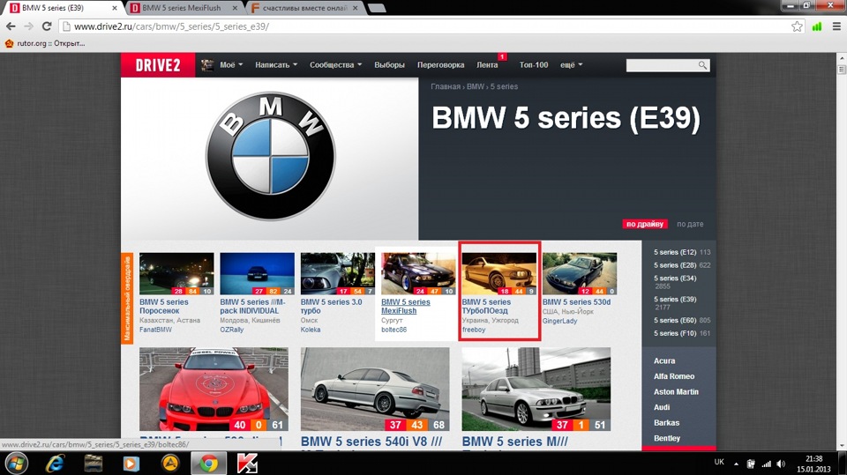
Task: Open BMW 5 series 530d link
Action: point(576,302)
